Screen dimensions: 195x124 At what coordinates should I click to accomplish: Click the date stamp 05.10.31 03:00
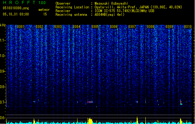click(x=16, y=14)
